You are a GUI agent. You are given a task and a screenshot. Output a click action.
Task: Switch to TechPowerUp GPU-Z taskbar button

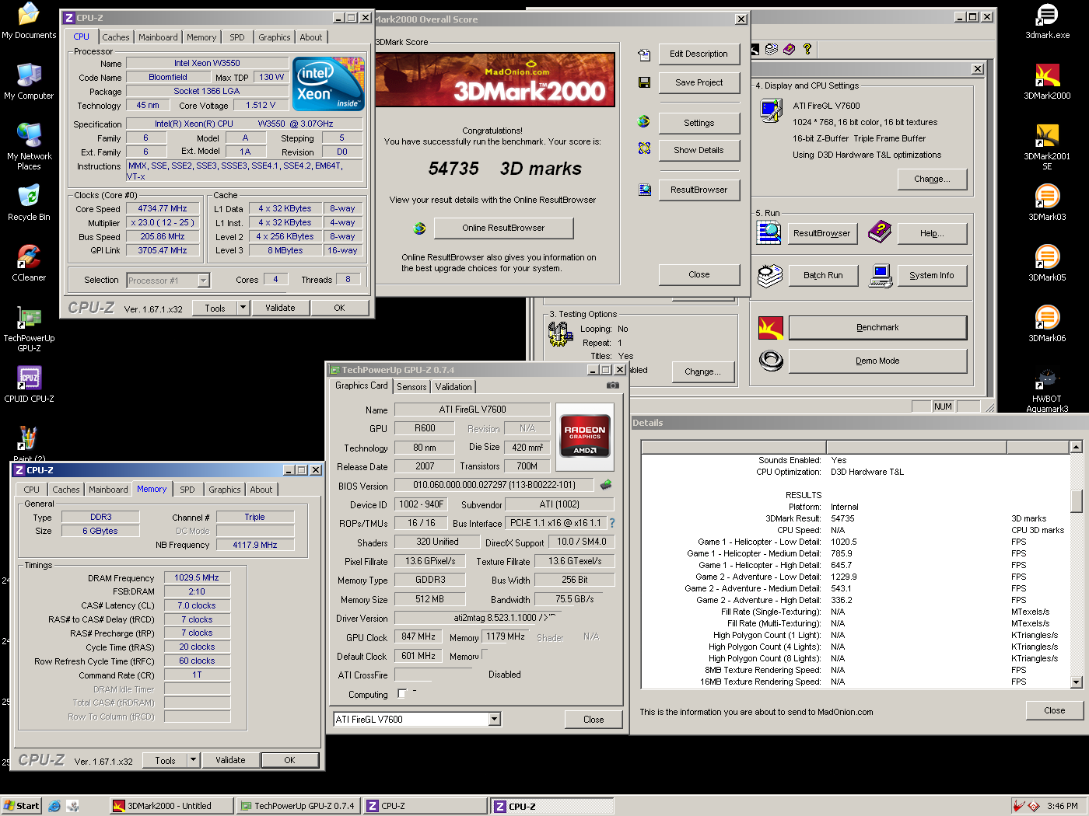[x=299, y=806]
